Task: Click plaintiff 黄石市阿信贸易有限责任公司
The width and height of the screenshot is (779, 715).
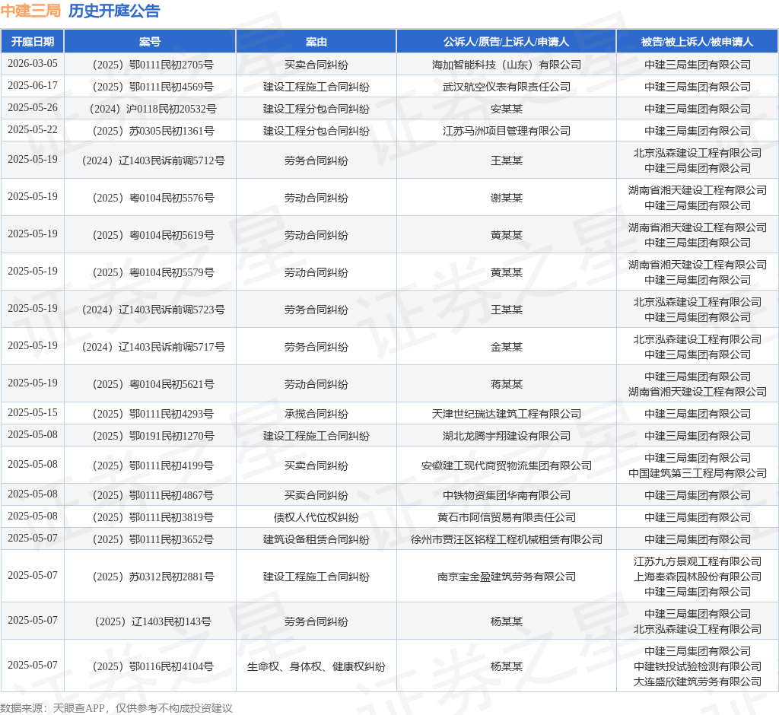Action: [506, 517]
